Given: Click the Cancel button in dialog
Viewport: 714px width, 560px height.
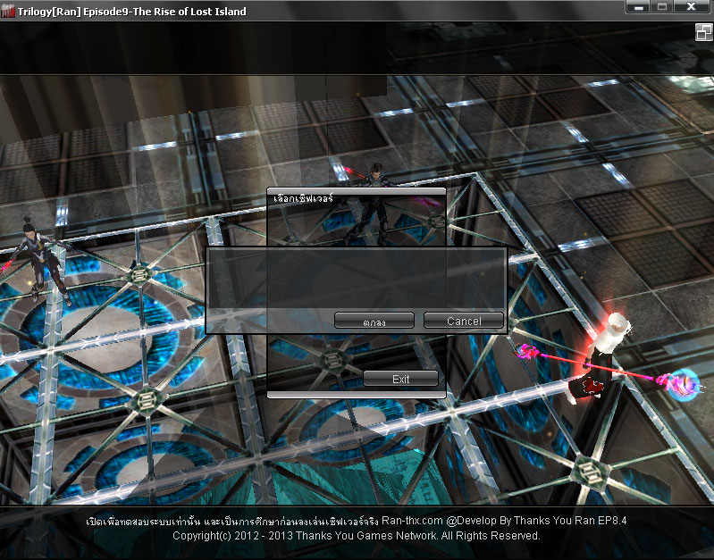Looking at the screenshot, I should (x=464, y=321).
